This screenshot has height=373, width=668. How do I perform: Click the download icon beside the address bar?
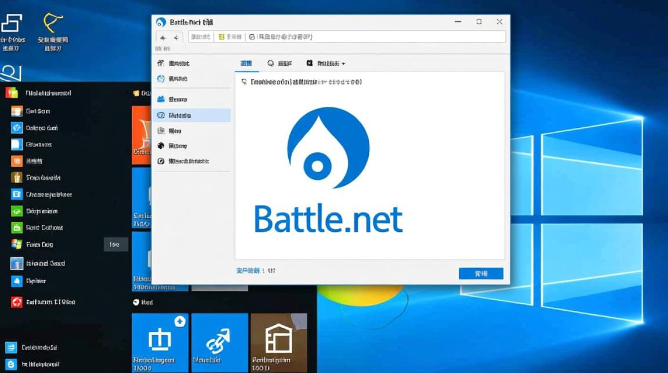tap(252, 37)
